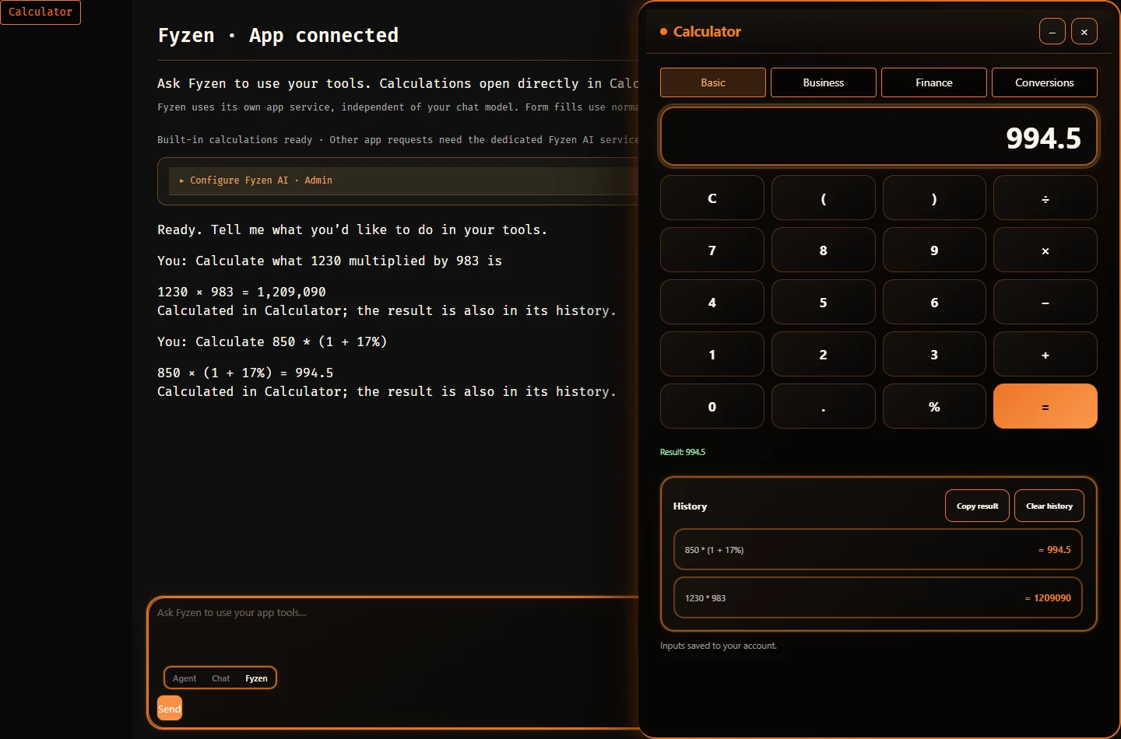
Task: Click the Send button
Action: (x=170, y=709)
